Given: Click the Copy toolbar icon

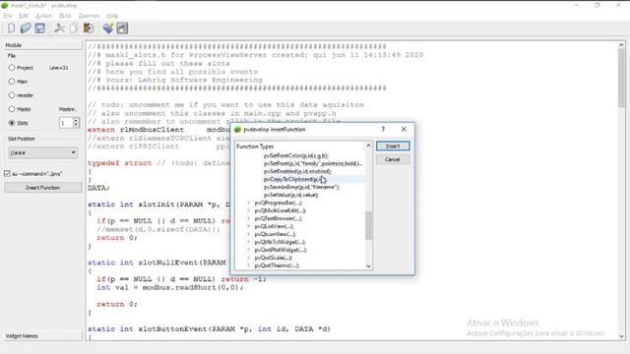Looking at the screenshot, I should (74, 29).
